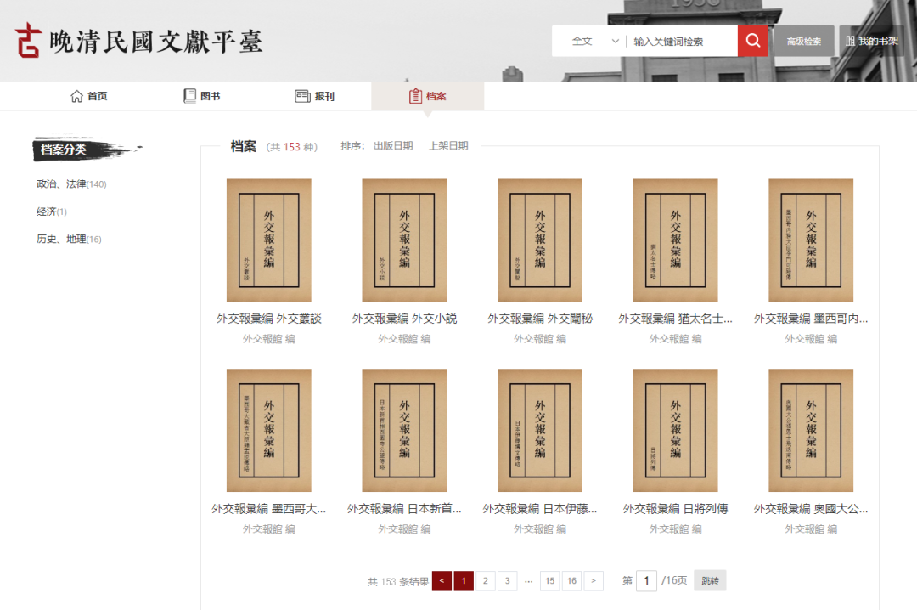Switch to the 图书 books tab
Viewport: 917px width, 610px height.
pos(202,96)
